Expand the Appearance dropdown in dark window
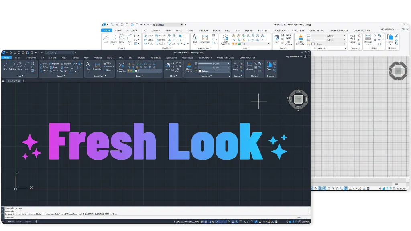Image resolution: width=411 pixels, height=231 pixels. coord(292,57)
